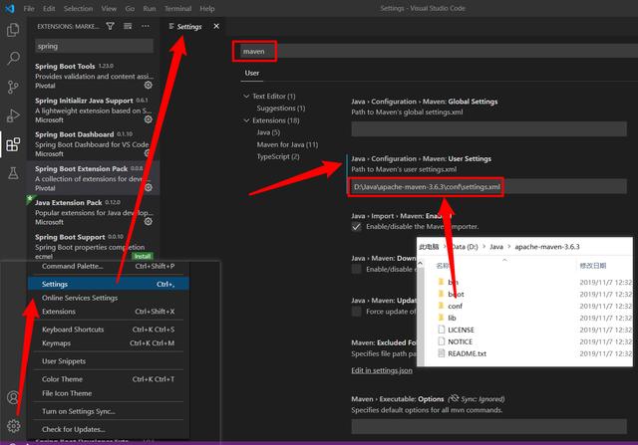Open the Run menu
This screenshot has height=445, width=638.
[x=150, y=9]
